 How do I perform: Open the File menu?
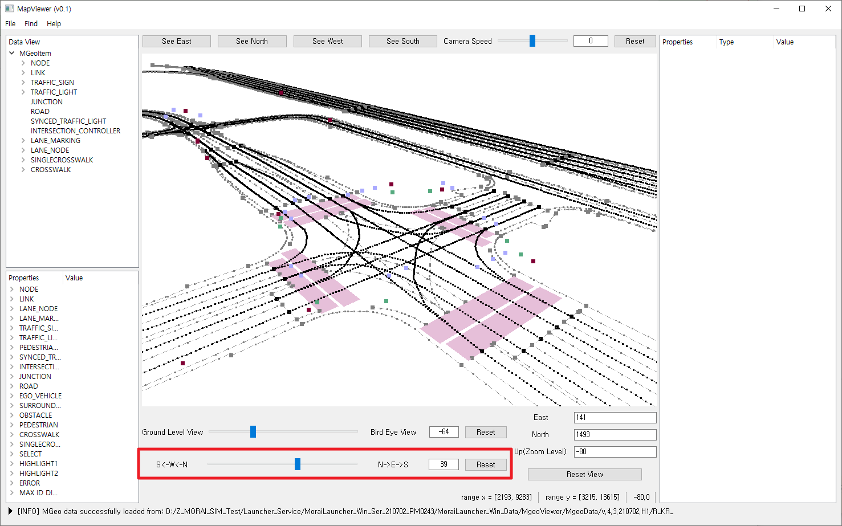pyautogui.click(x=10, y=24)
